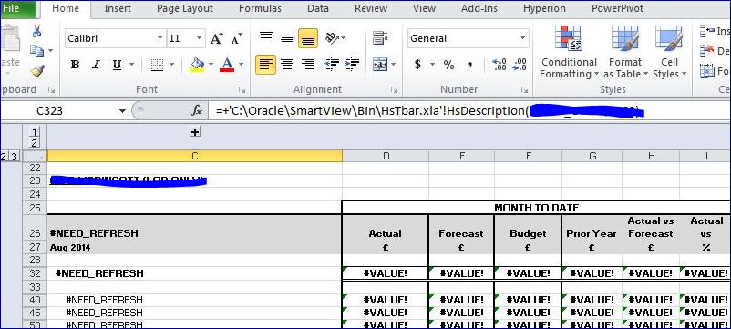The height and width of the screenshot is (329, 731).
Task: Click the Increase Indent icon
Action: pyautogui.click(x=353, y=65)
